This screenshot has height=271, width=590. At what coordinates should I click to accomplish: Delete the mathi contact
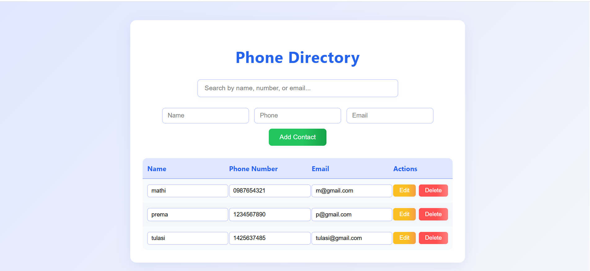click(x=433, y=190)
